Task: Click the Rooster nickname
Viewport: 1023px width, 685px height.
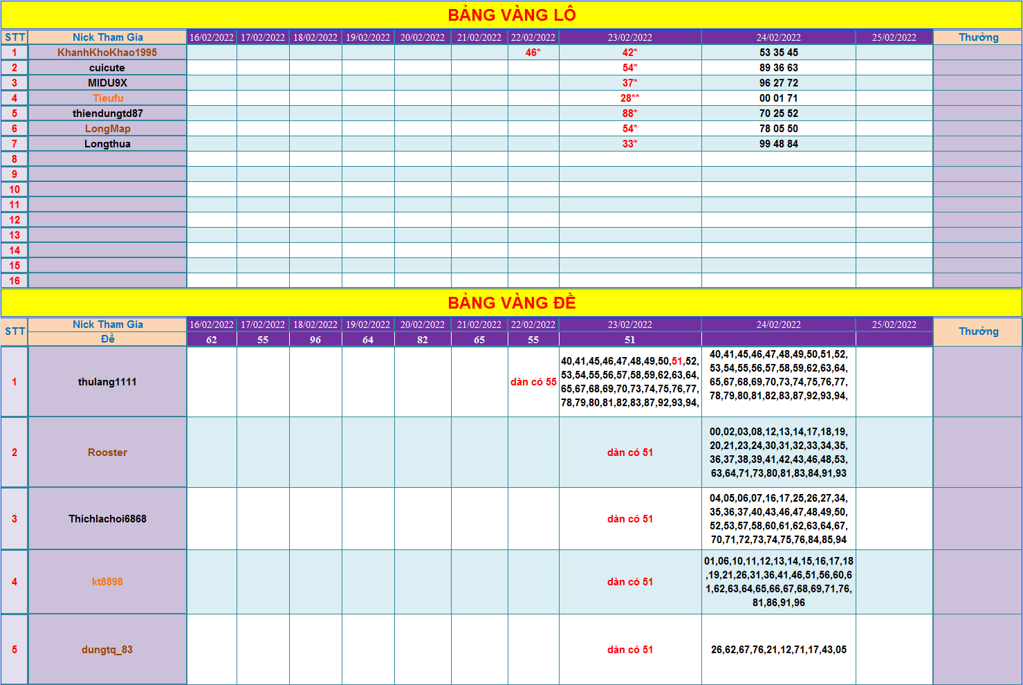Action: pos(107,453)
